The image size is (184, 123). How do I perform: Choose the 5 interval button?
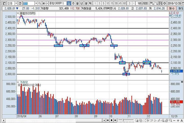pos(103,3)
